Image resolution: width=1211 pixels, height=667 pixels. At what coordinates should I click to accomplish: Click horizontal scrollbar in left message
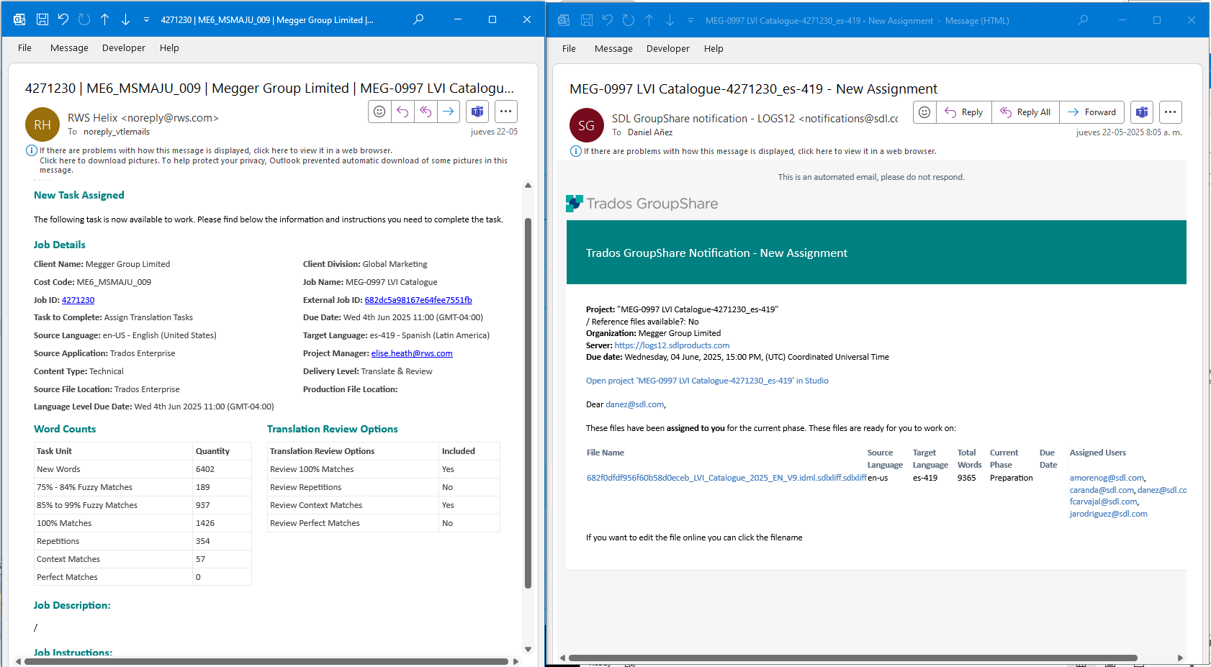click(x=266, y=661)
